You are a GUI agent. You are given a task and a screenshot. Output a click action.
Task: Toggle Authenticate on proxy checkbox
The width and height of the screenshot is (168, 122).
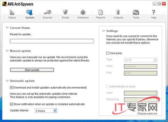pos(108,86)
